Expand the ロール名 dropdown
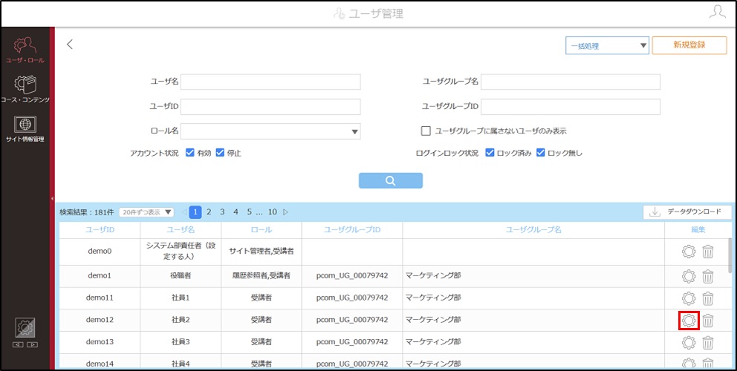This screenshot has height=371, width=737. (x=270, y=131)
